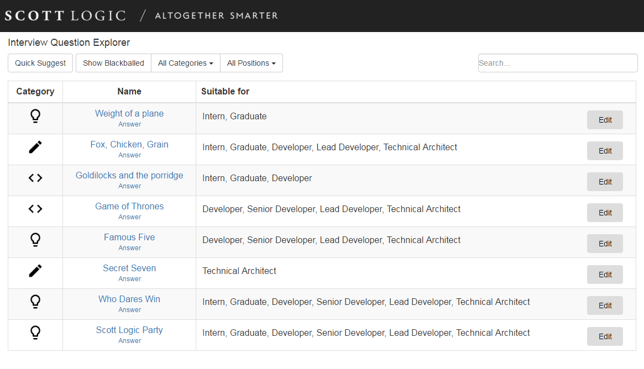Click into the Search field
Screen dimensions: 644x369
[557, 63]
